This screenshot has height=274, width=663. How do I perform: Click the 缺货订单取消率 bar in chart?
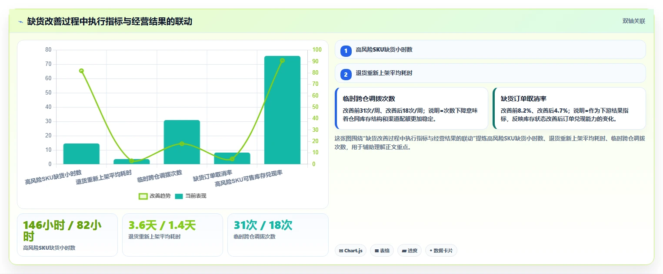coord(232,159)
